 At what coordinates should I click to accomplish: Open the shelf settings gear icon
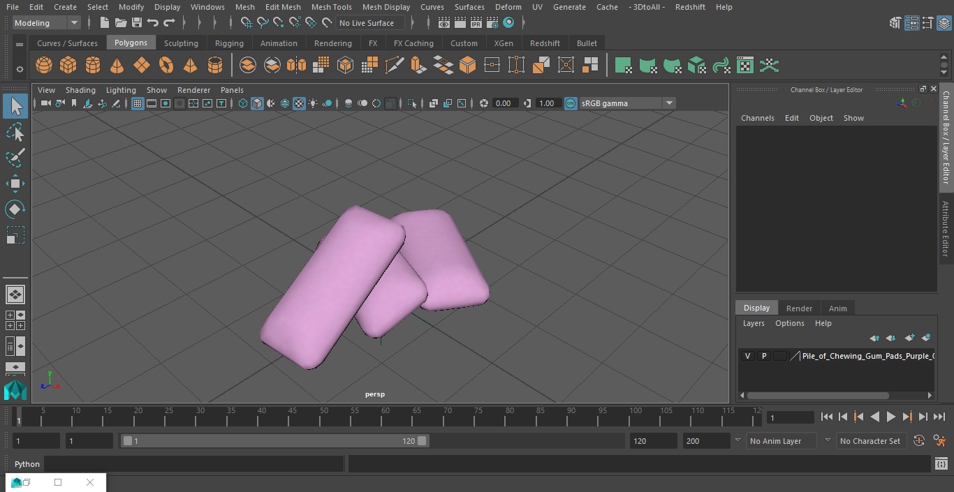pos(20,69)
